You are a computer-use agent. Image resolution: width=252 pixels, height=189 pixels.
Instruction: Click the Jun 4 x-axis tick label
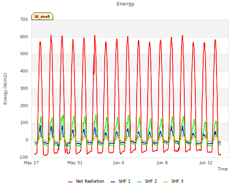[119, 163]
